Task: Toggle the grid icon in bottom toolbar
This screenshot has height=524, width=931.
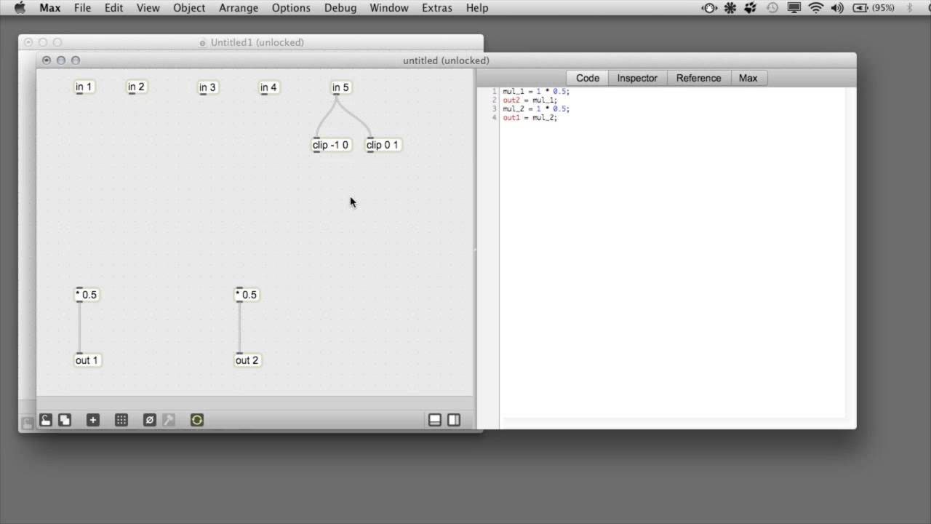Action: [x=121, y=420]
